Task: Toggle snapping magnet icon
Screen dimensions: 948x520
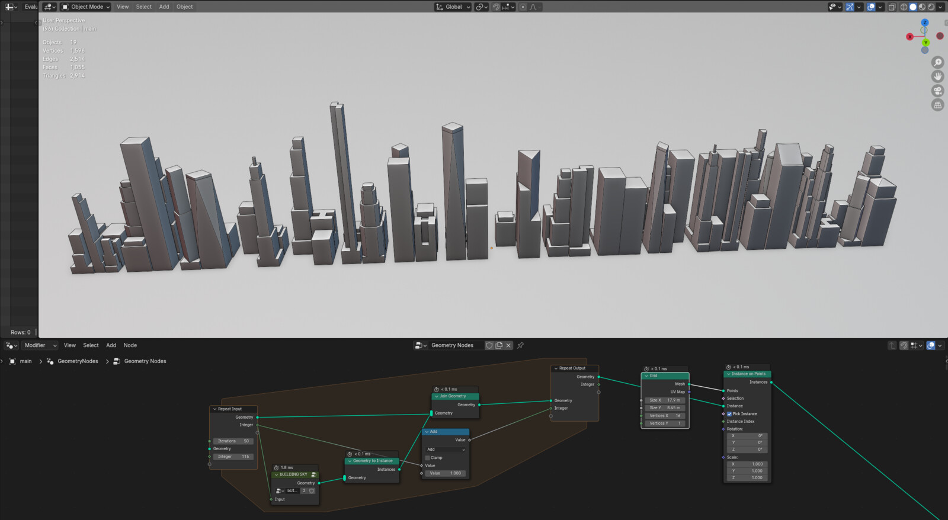Action: (x=497, y=7)
